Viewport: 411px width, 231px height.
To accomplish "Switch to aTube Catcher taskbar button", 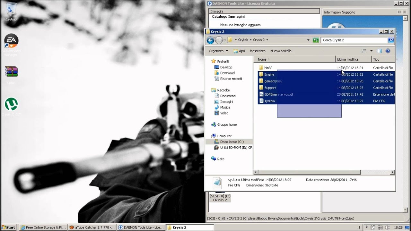I will [92, 227].
